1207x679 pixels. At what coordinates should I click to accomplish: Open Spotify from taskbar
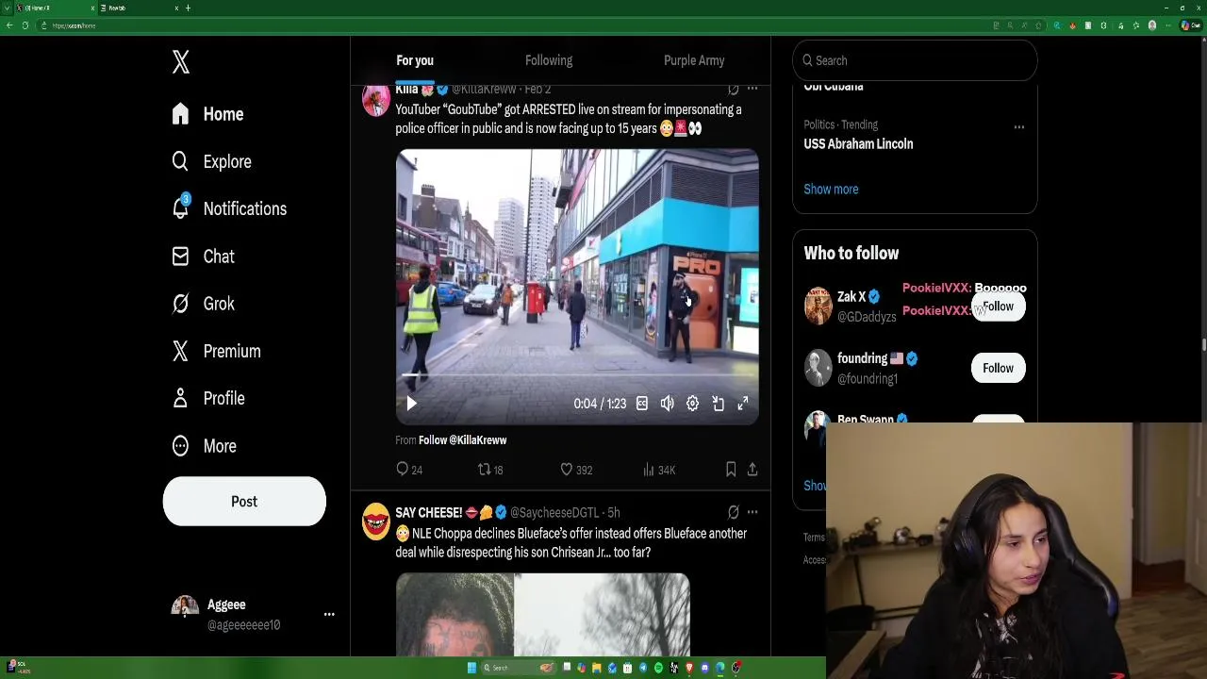658,668
